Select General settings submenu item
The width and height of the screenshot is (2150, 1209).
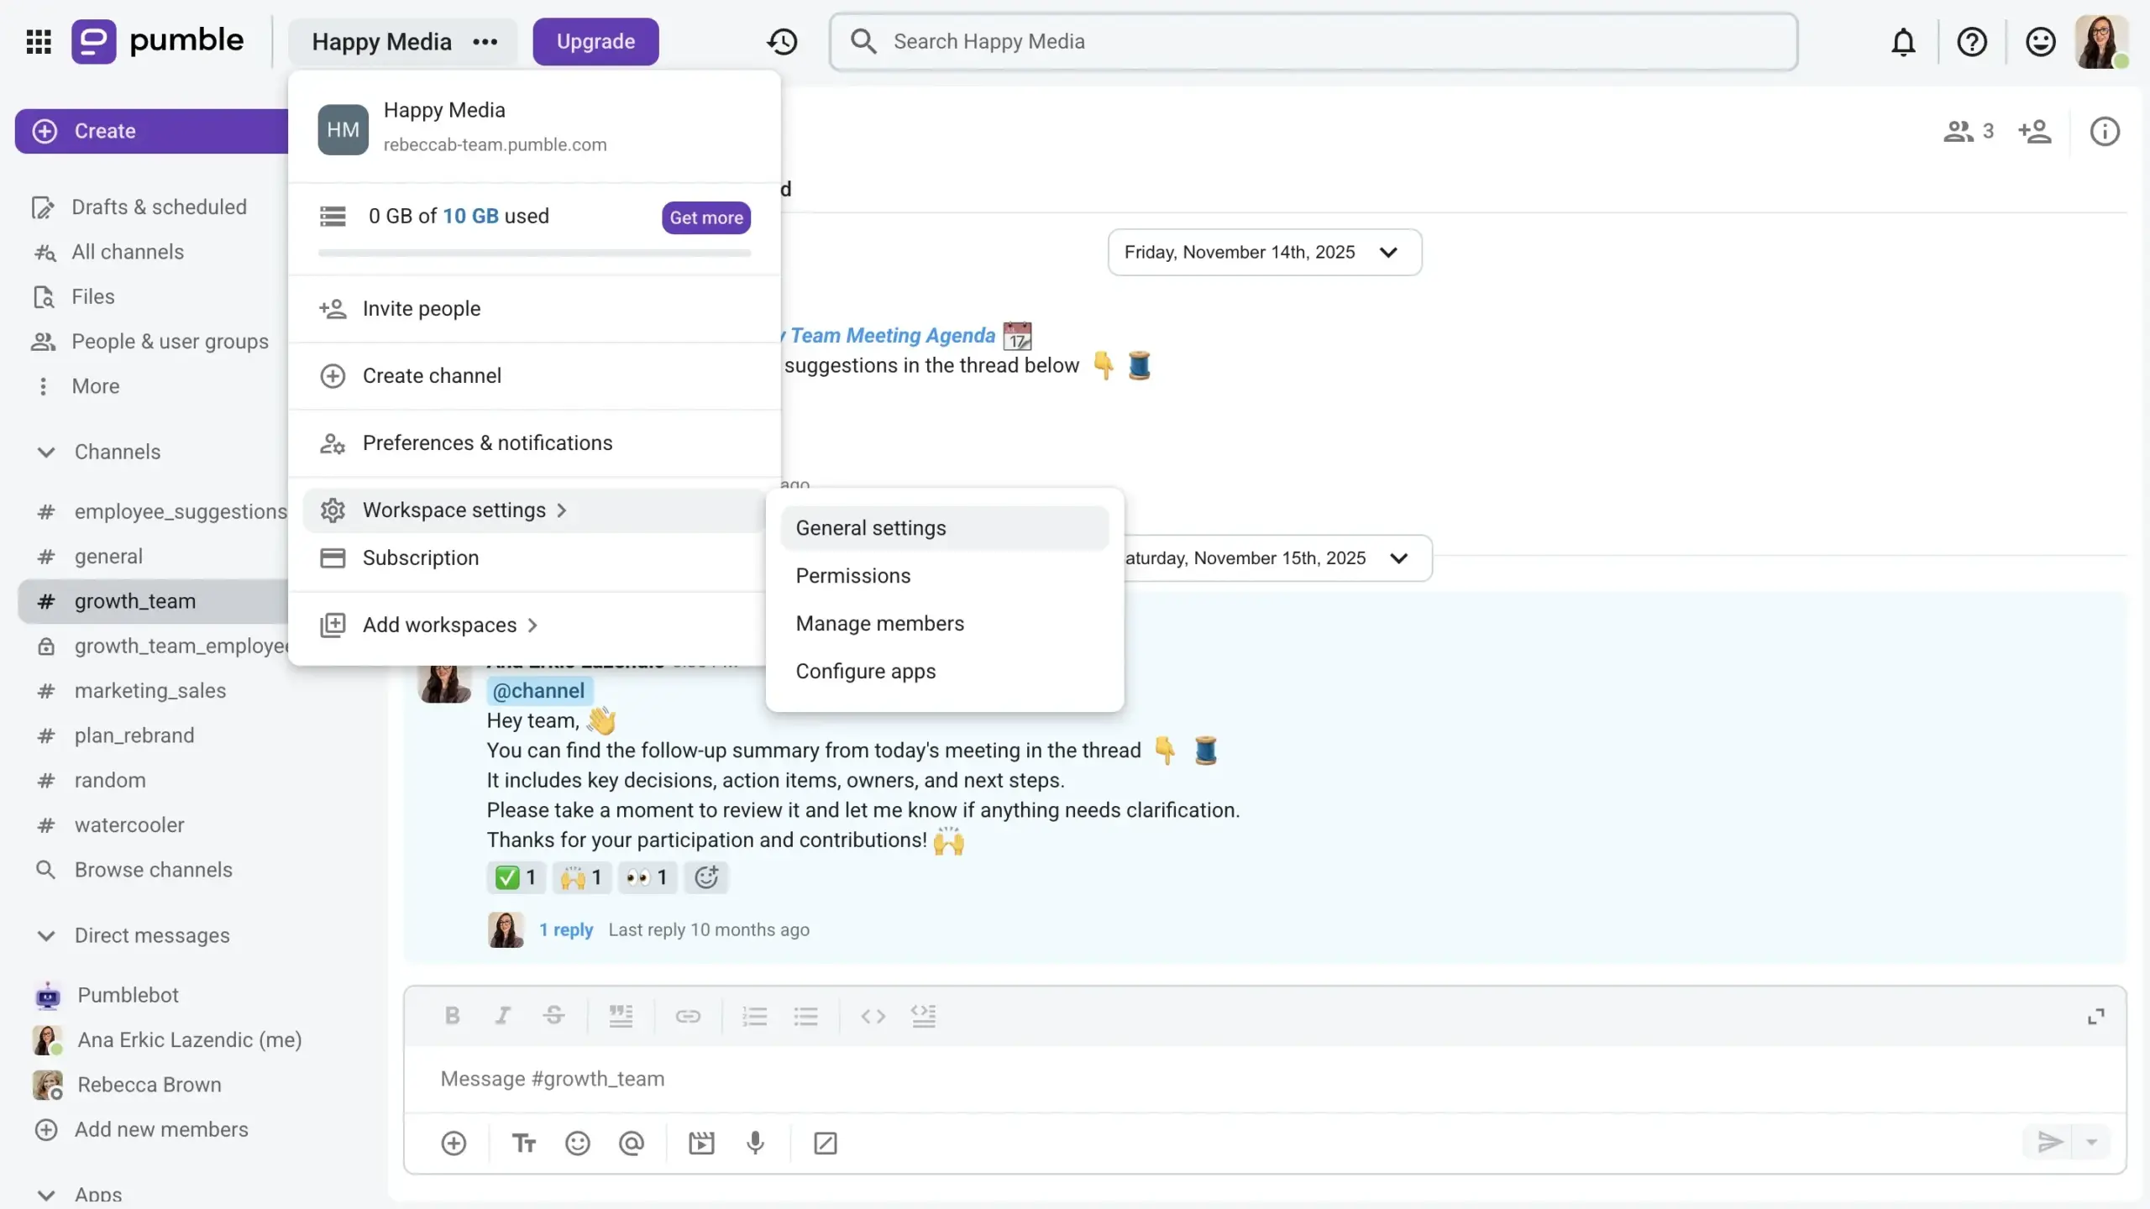(x=944, y=528)
